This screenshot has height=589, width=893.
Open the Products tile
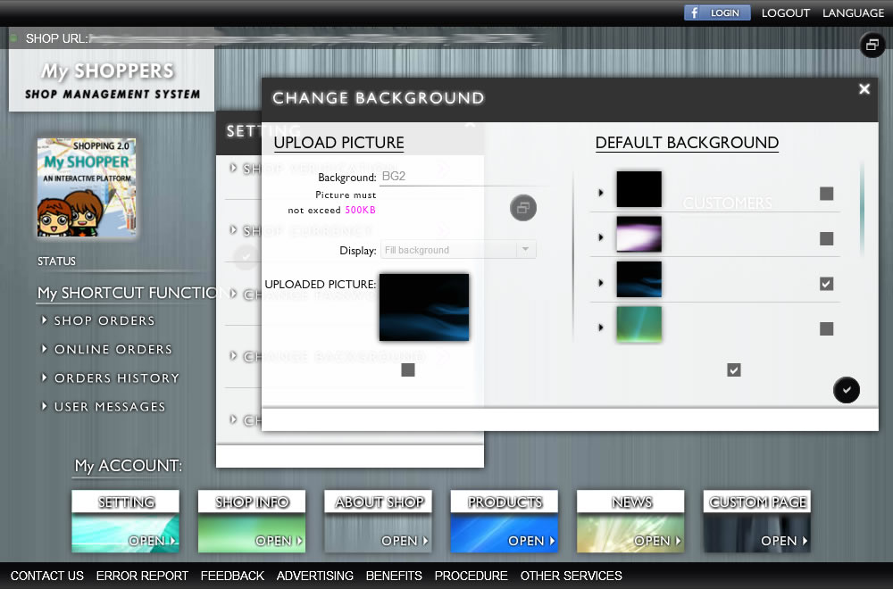(505, 521)
